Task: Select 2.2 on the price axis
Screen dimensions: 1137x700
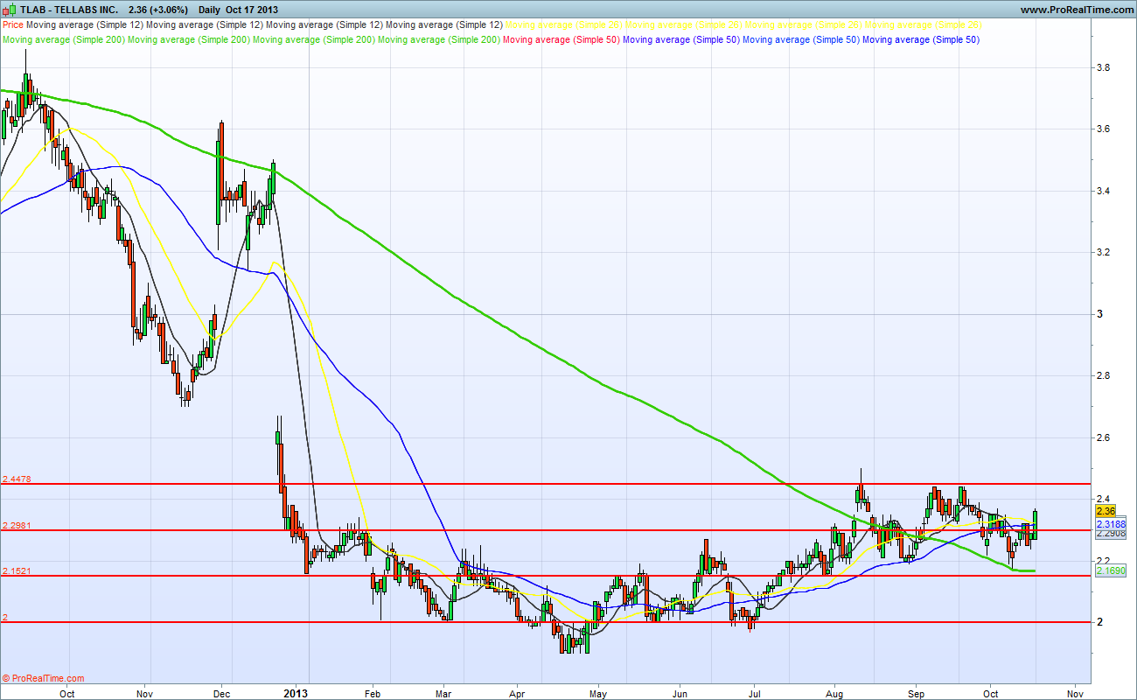Action: tap(1104, 560)
